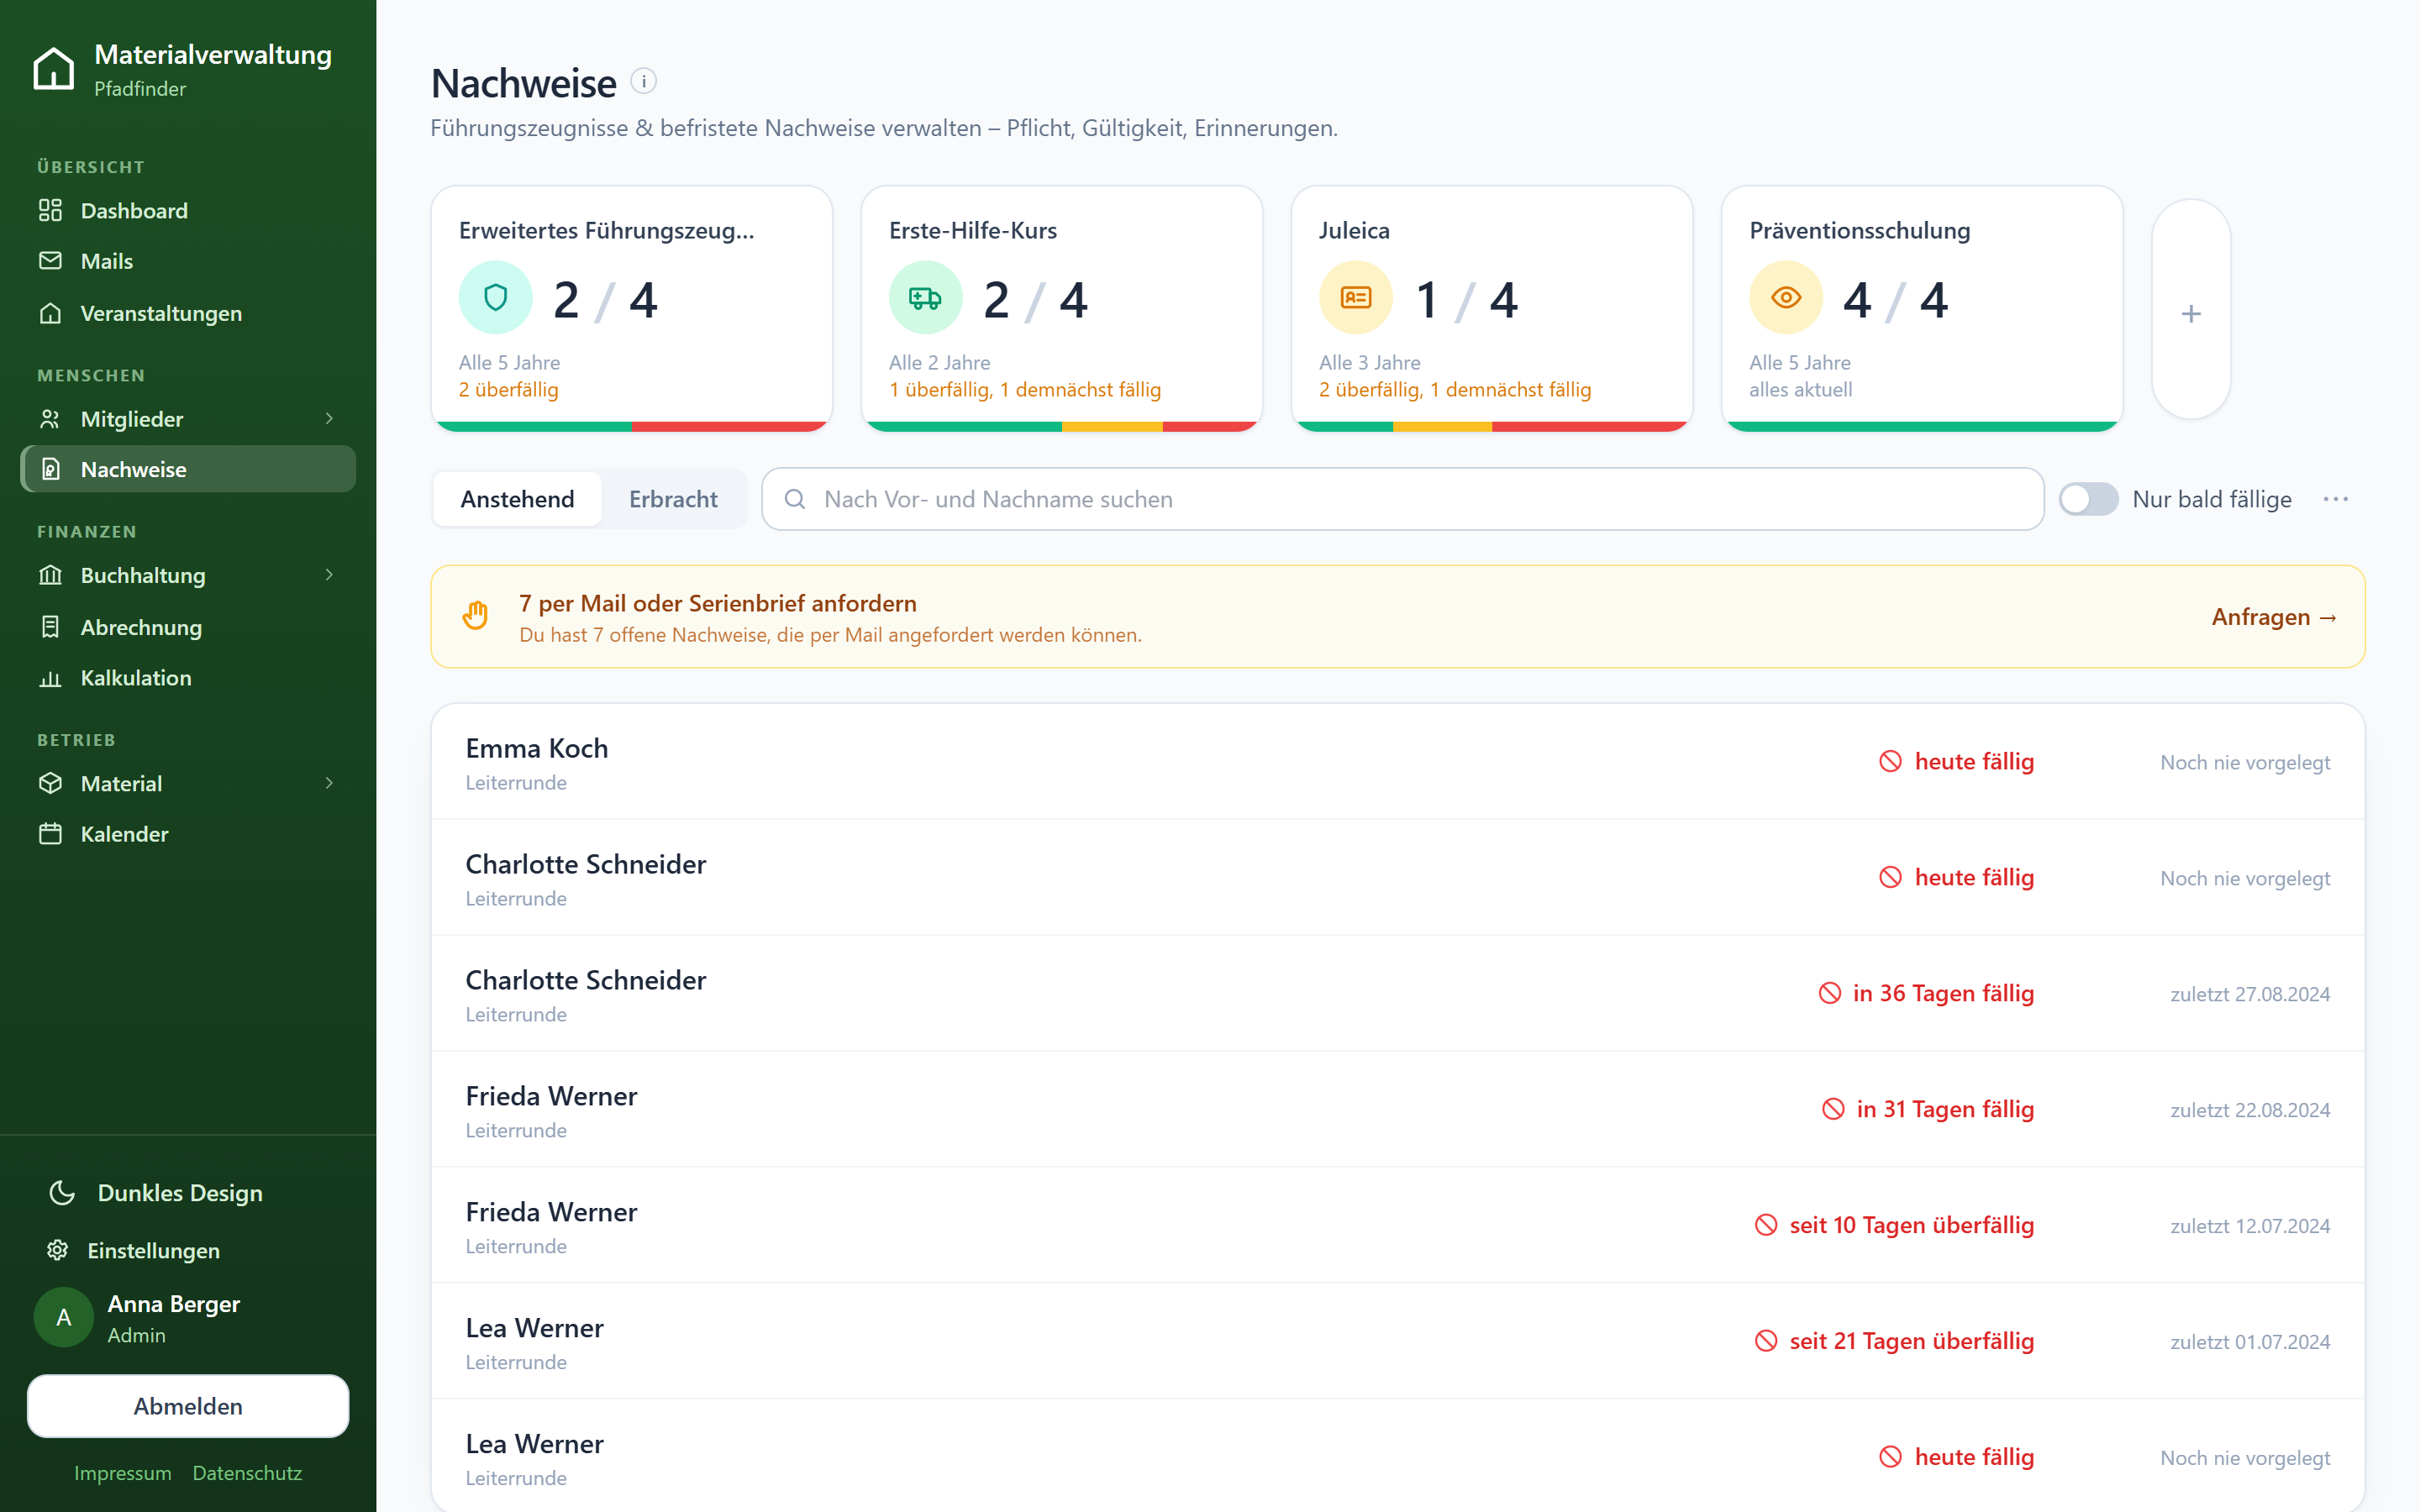The image size is (2420, 1512).
Task: Click the info icon beside Nachweise heading
Action: coord(644,81)
